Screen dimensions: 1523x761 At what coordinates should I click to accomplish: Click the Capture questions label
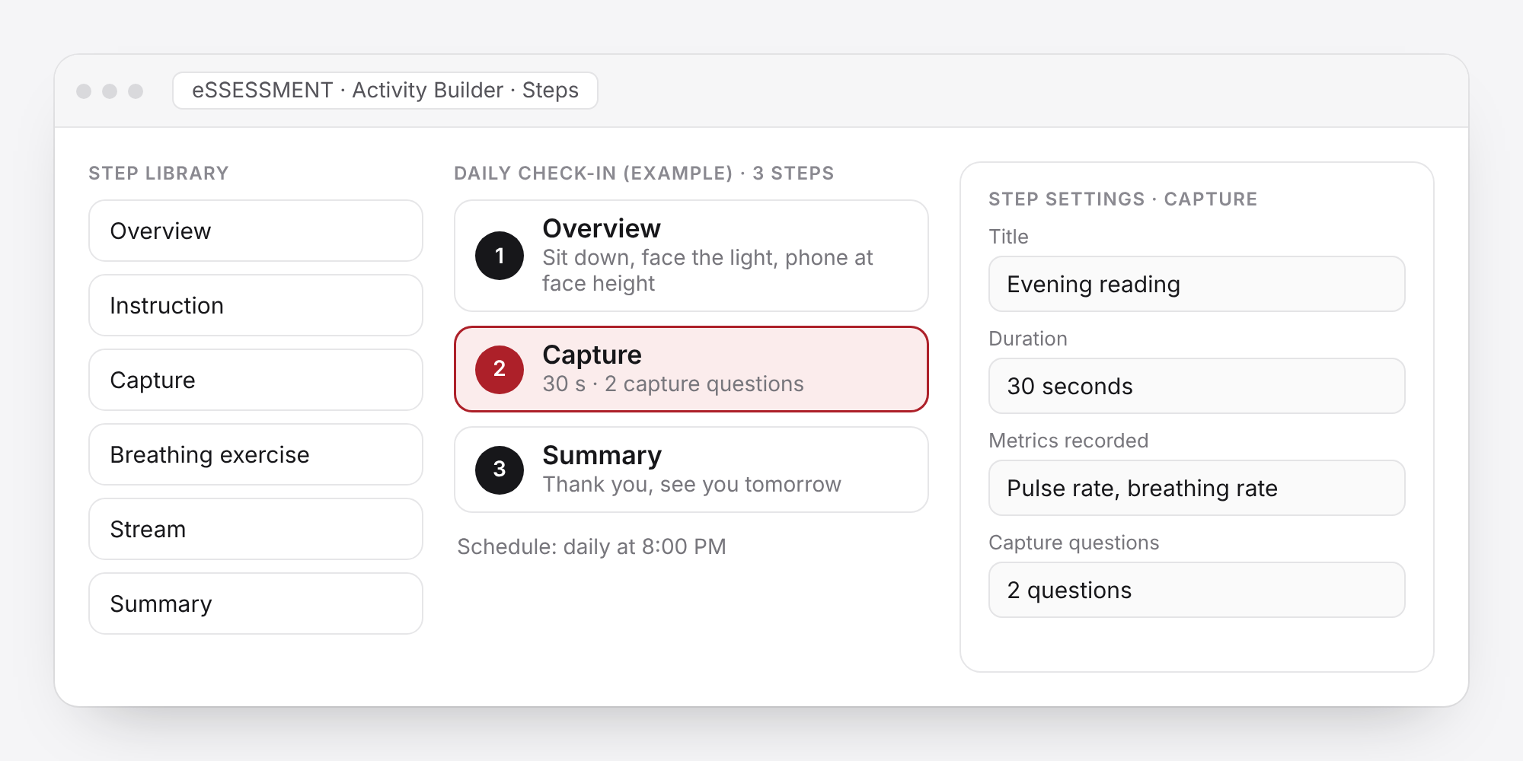tap(1074, 543)
